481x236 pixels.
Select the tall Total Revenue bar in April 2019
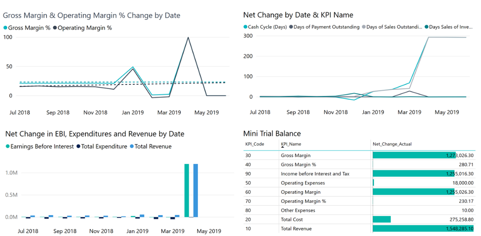195,190
